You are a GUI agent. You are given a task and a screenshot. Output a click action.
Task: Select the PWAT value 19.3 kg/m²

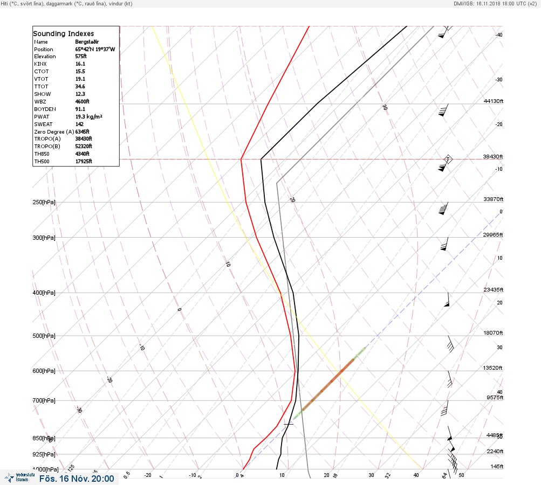click(x=89, y=116)
